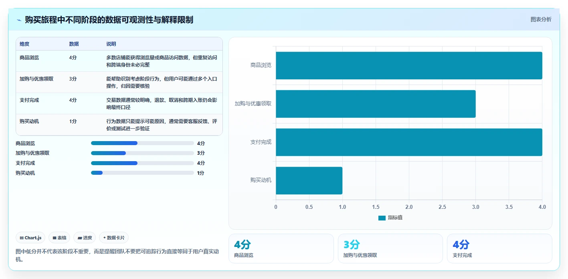Click the 支付完成 progress bar

(x=142, y=163)
